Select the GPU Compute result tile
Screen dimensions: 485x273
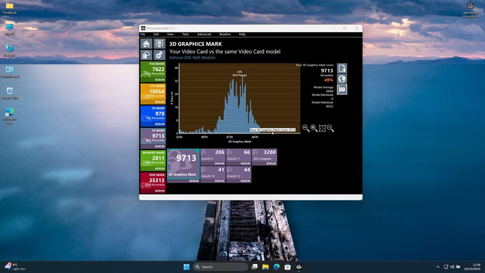pyautogui.click(x=264, y=155)
